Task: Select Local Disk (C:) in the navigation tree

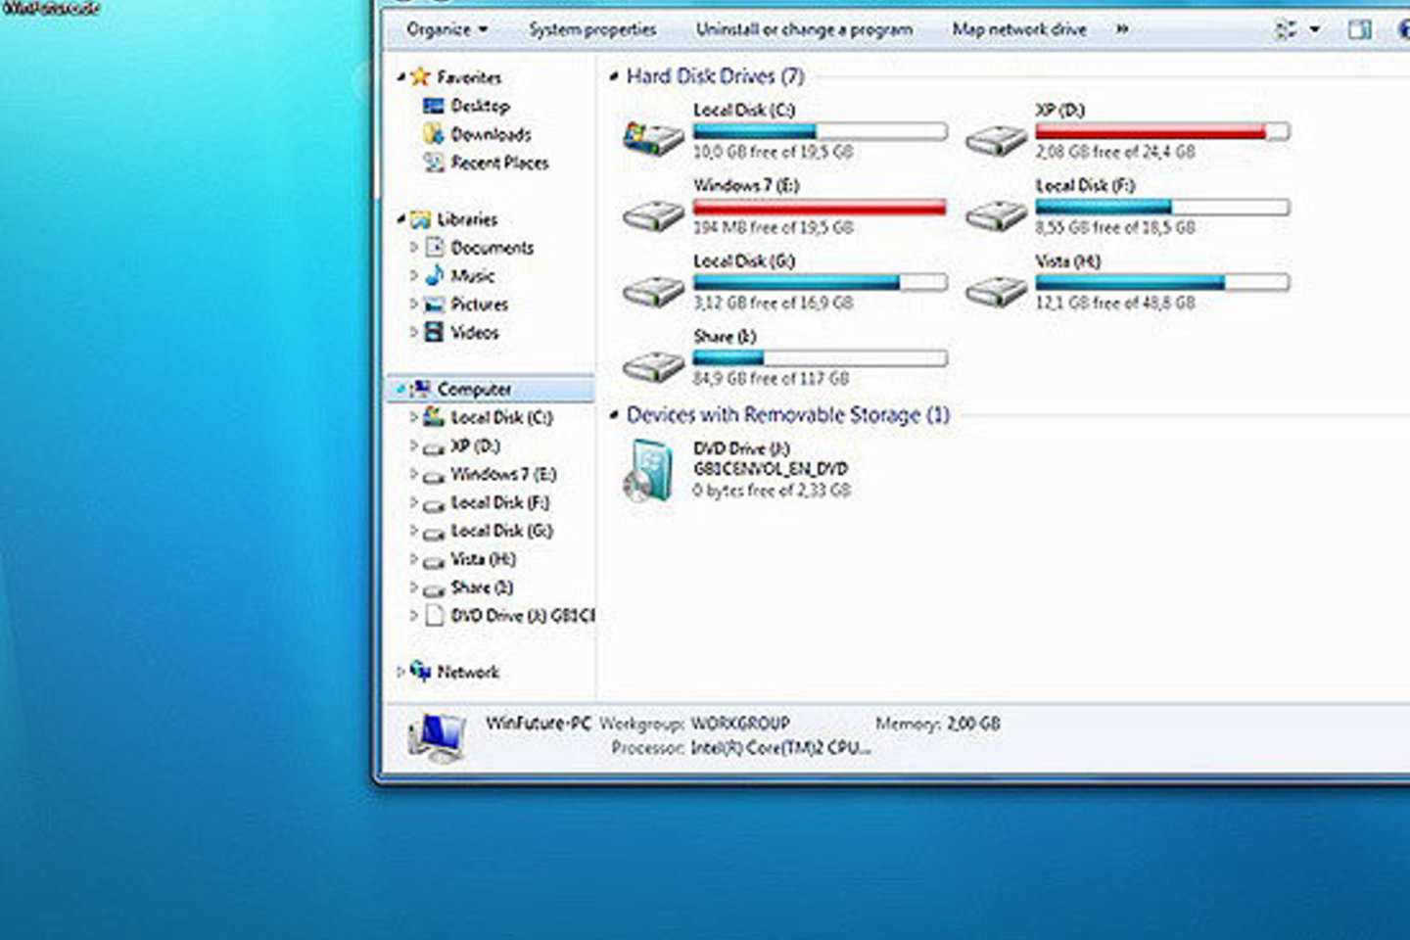Action: coord(501,417)
